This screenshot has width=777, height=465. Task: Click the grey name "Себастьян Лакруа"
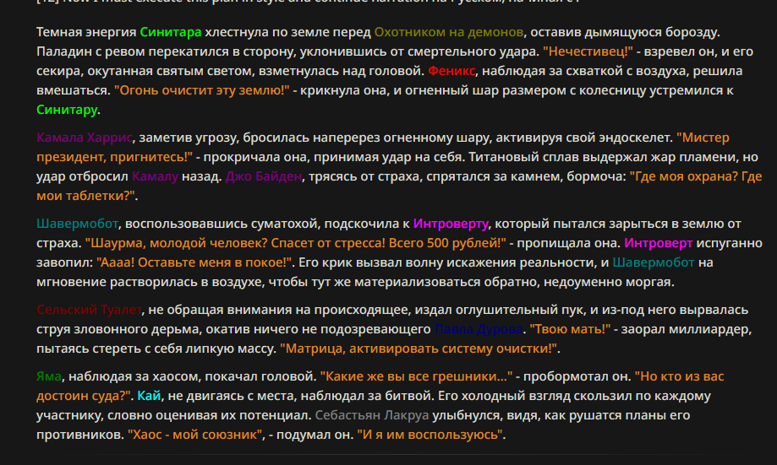[372, 415]
